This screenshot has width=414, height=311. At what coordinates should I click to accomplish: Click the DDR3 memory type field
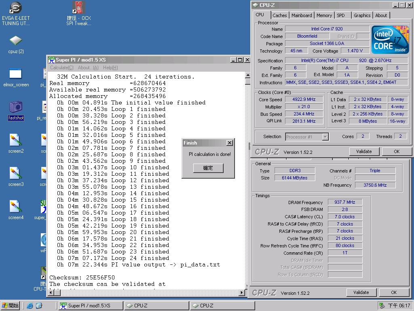pos(295,170)
